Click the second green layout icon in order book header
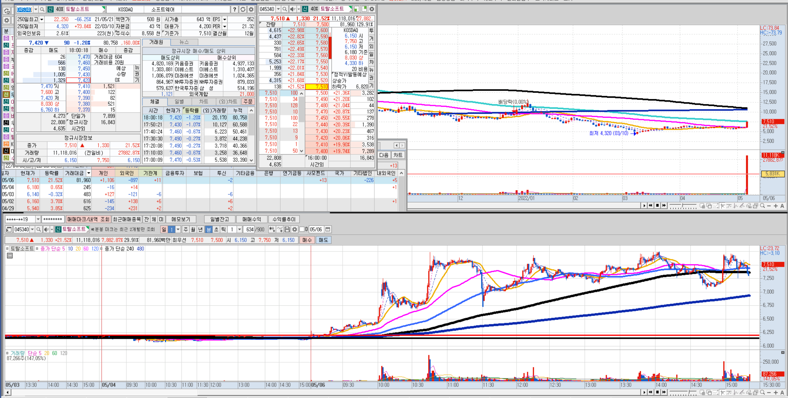The image size is (788, 398). click(364, 9)
